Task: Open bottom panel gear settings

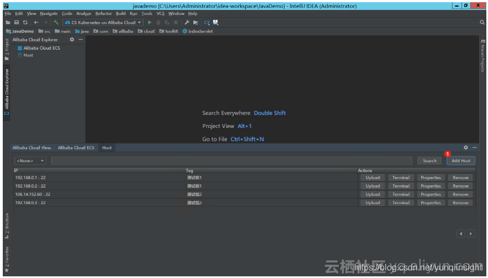Action: 465,147
